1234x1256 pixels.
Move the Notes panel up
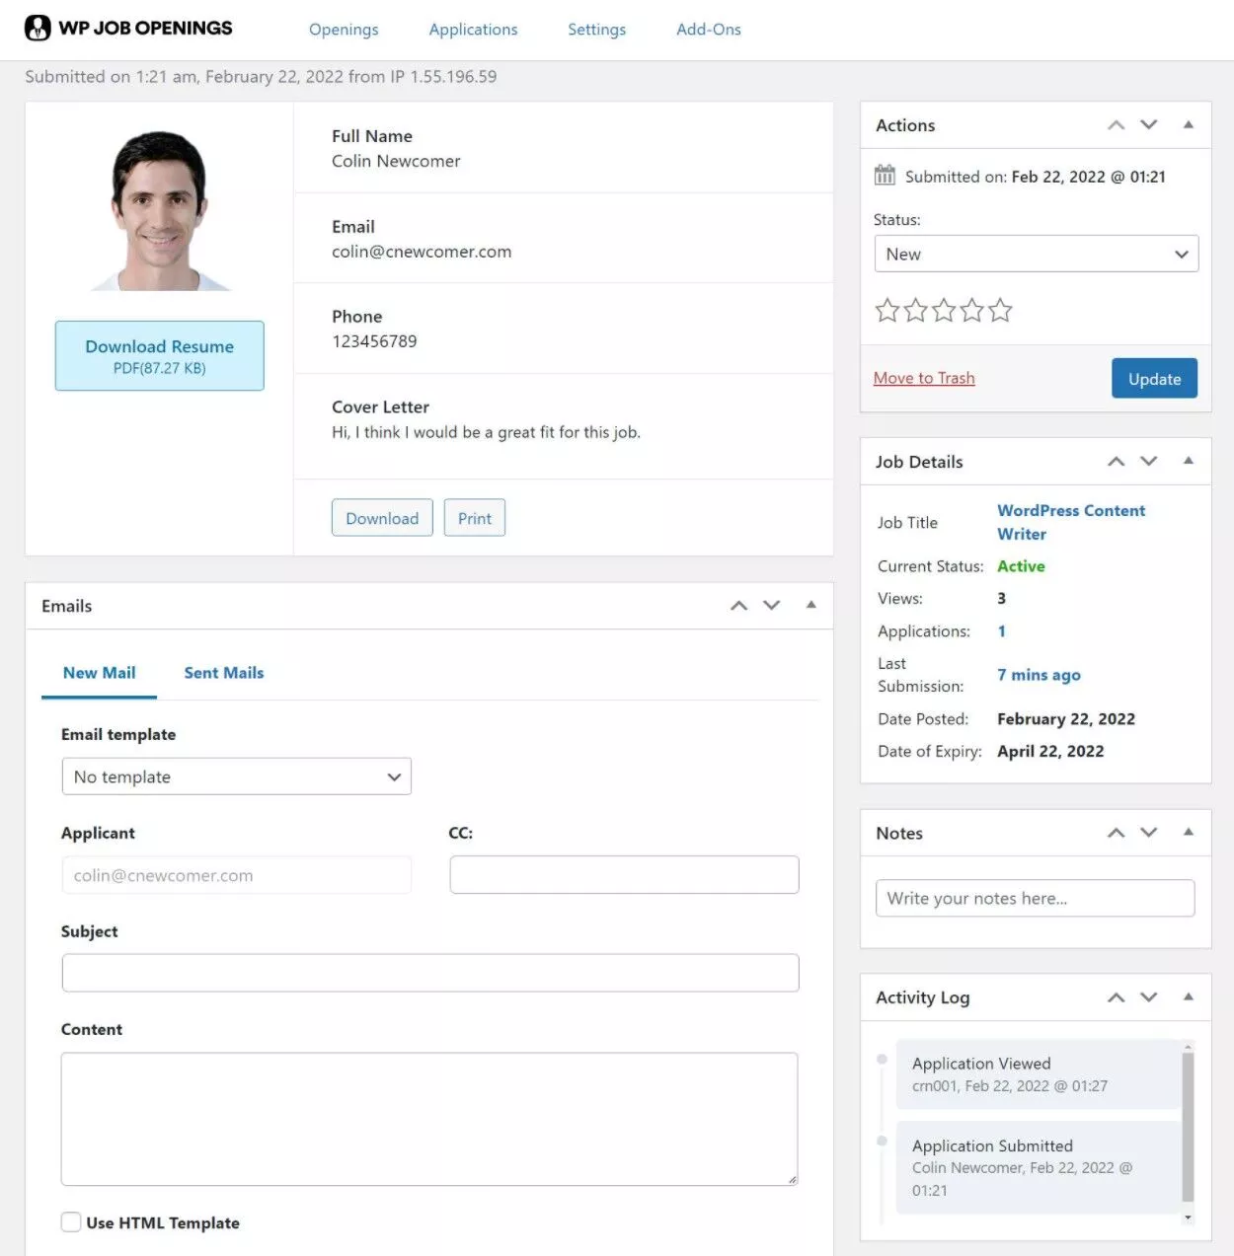(x=1117, y=833)
